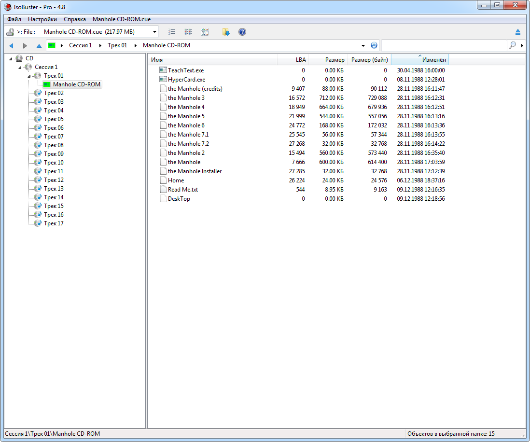Sort by Размер (байт) column header

[369, 60]
